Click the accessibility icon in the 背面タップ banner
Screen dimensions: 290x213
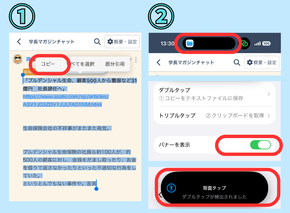[171, 188]
